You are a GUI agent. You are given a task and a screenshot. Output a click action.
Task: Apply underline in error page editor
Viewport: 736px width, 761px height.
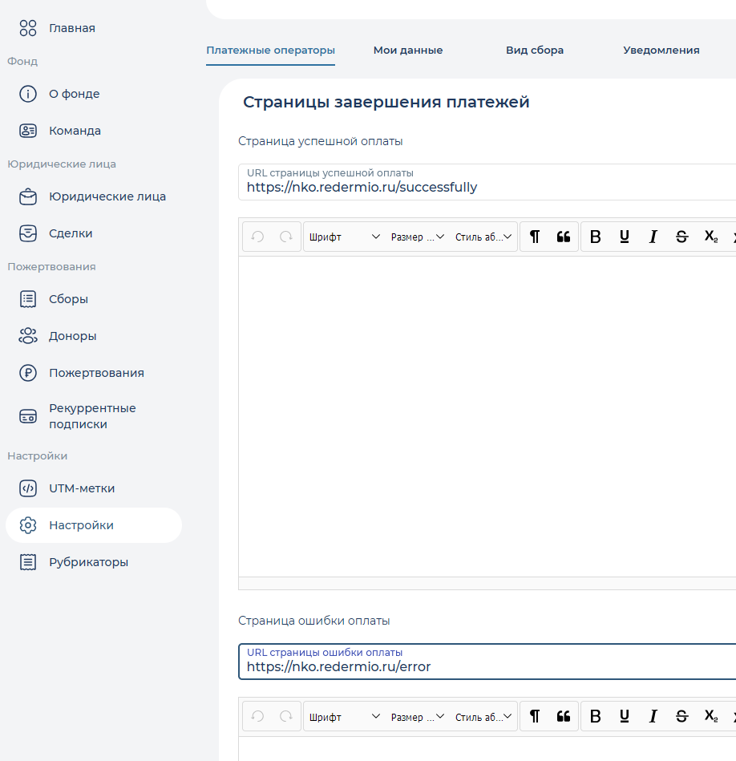click(625, 716)
